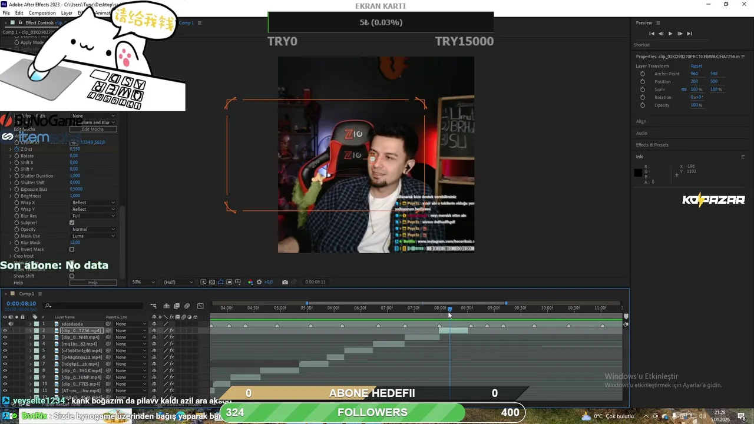754x424 pixels.
Task: Toggle the Show Shift checkbox
Action: [72, 276]
